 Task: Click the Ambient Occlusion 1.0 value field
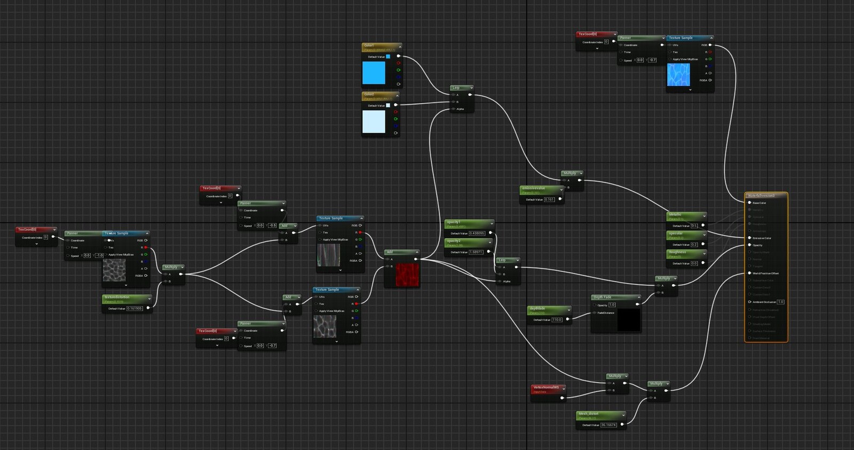coord(780,302)
